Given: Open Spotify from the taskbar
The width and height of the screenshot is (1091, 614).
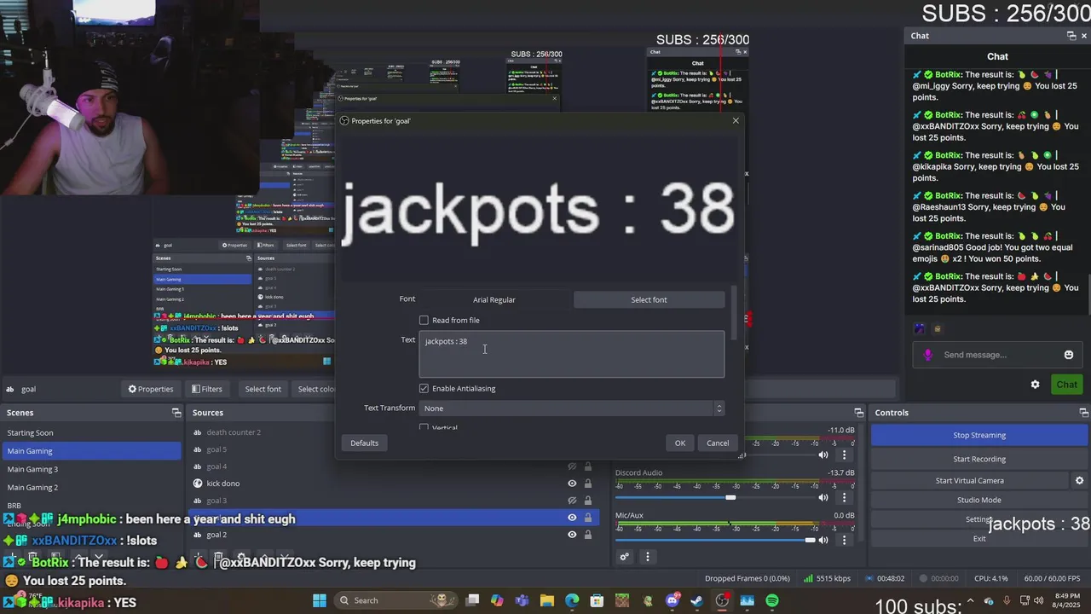Looking at the screenshot, I should coord(771,600).
